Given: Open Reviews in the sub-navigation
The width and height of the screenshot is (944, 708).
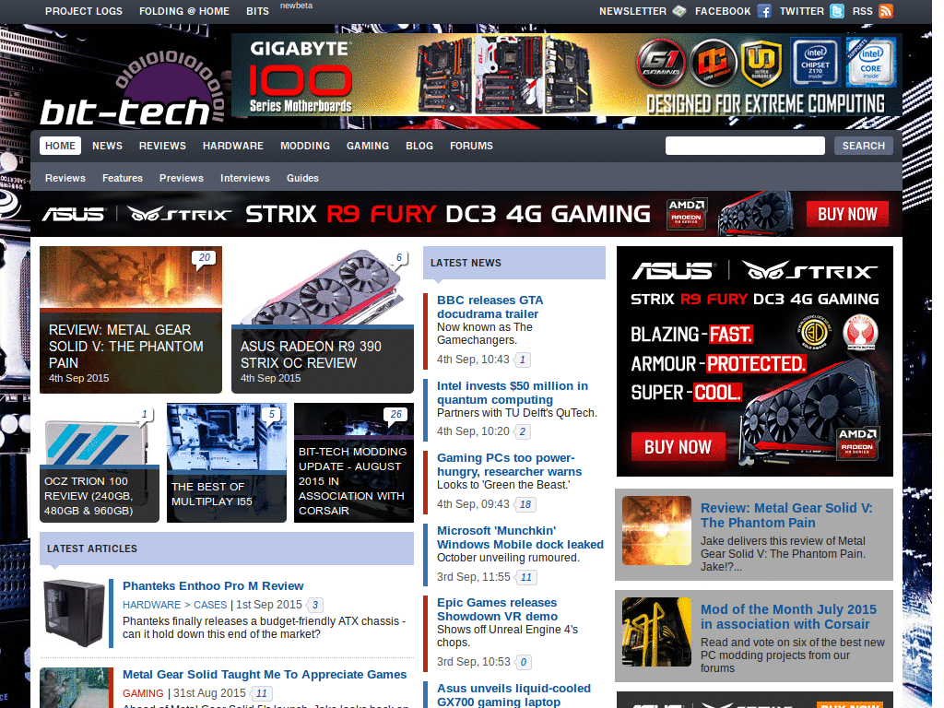Looking at the screenshot, I should coord(65,178).
